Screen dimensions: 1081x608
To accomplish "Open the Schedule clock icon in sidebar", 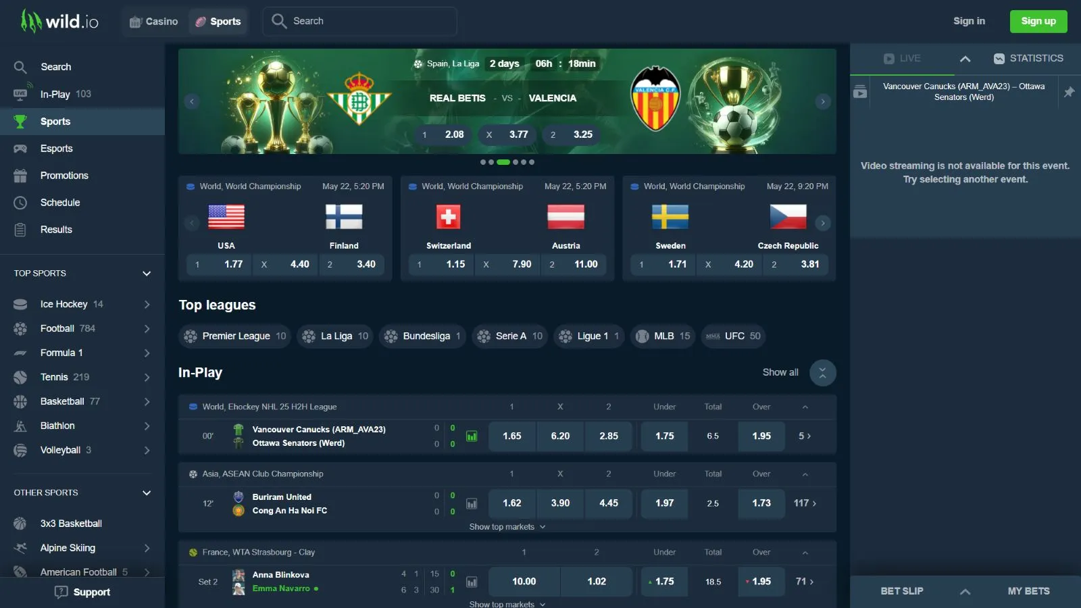I will tap(20, 203).
